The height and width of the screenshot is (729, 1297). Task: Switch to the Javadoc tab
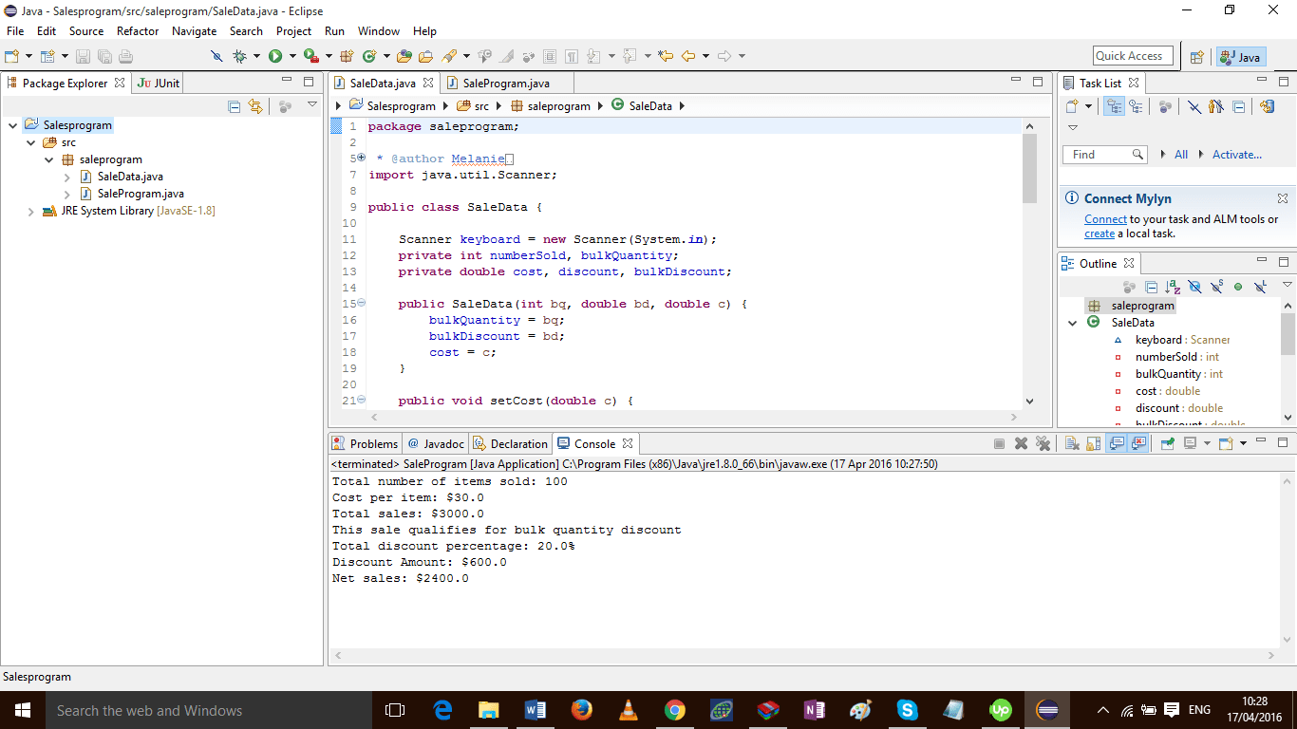click(x=436, y=443)
